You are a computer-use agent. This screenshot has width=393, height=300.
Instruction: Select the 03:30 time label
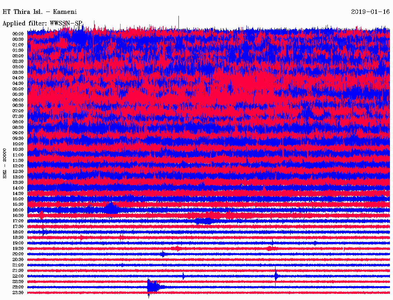click(x=18, y=72)
